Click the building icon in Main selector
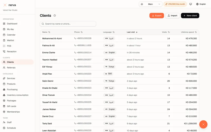This screenshot has width=211, height=132. coord(142,4)
